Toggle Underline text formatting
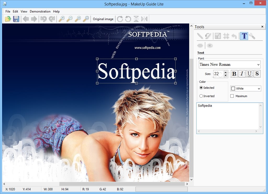 (249, 74)
